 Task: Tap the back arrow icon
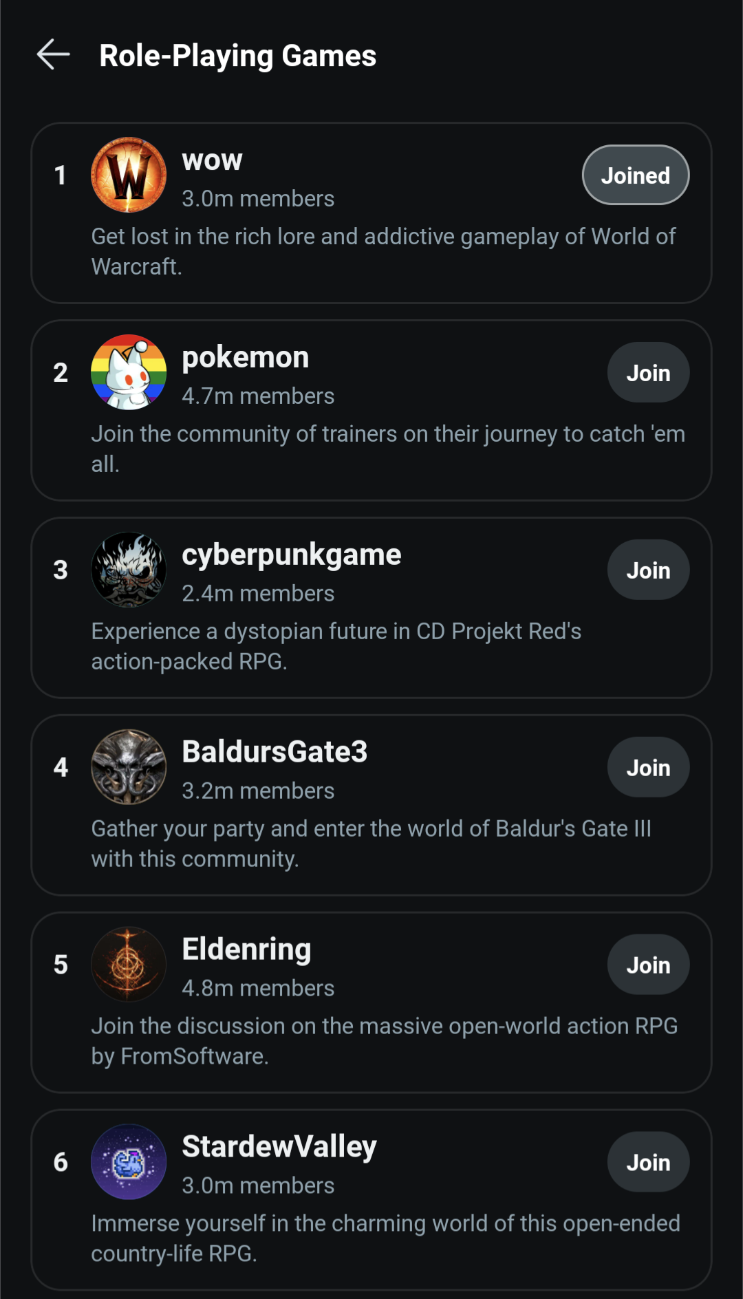[x=54, y=55]
